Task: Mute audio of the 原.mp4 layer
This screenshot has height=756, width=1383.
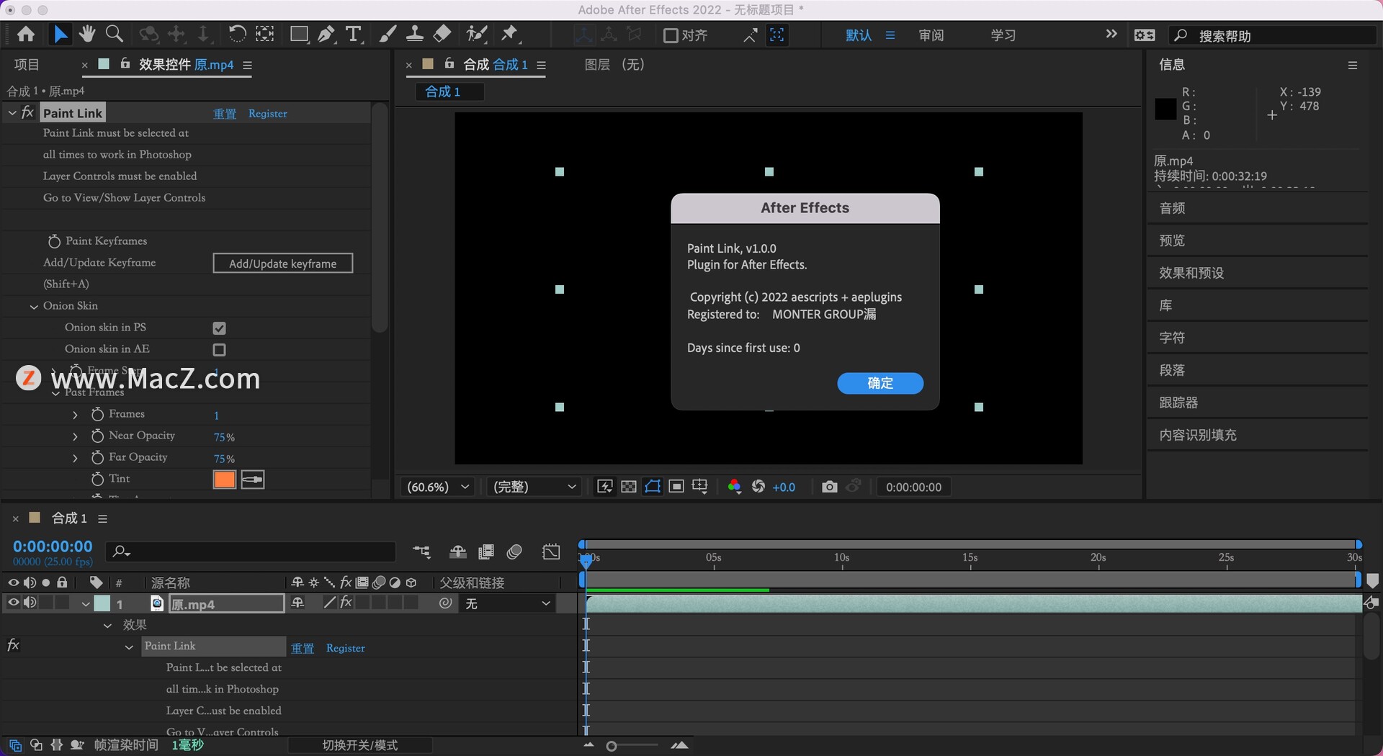Action: coord(30,603)
